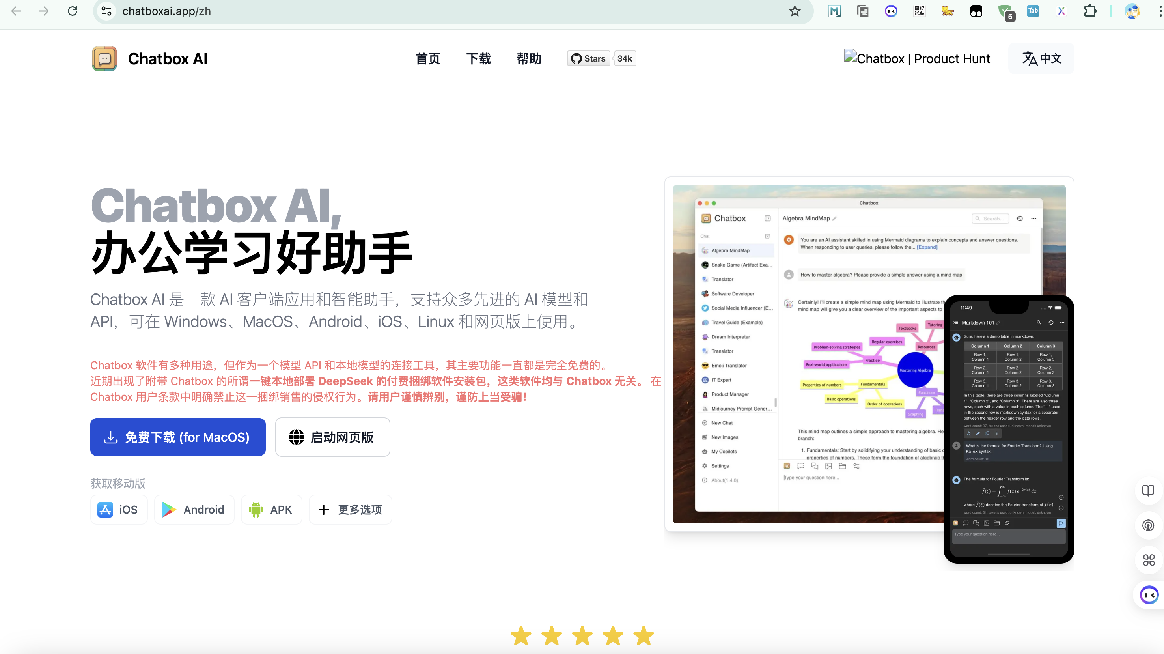Bookmark this page with the star icon

click(795, 11)
